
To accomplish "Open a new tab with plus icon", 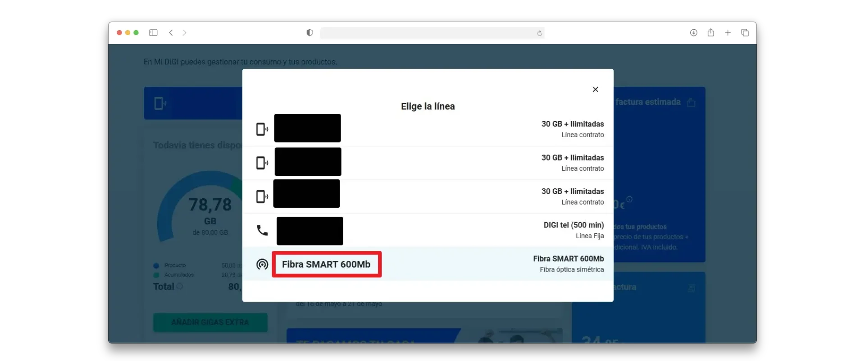I will click(728, 33).
